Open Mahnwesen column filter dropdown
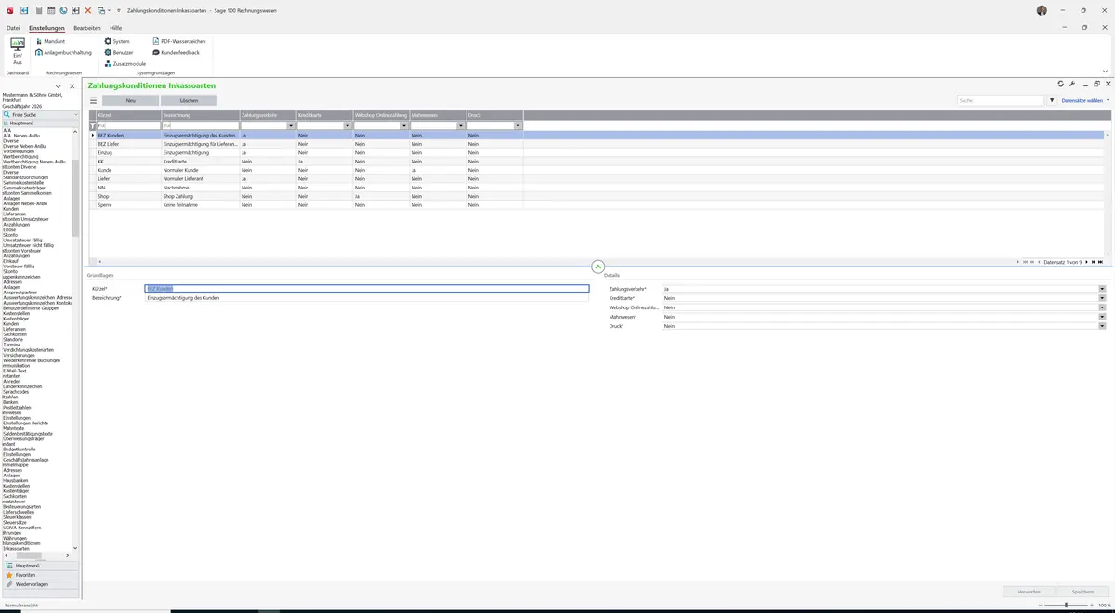The width and height of the screenshot is (1115, 613). click(461, 125)
